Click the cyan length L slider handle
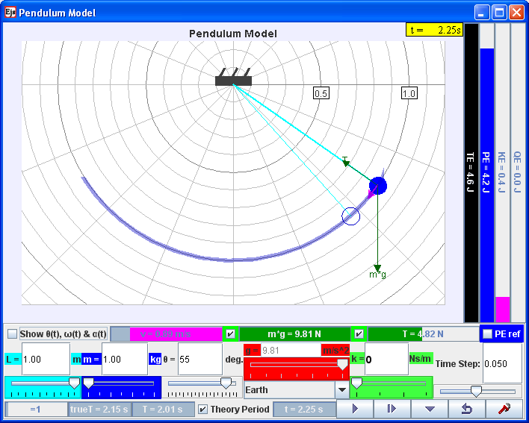 click(x=74, y=383)
